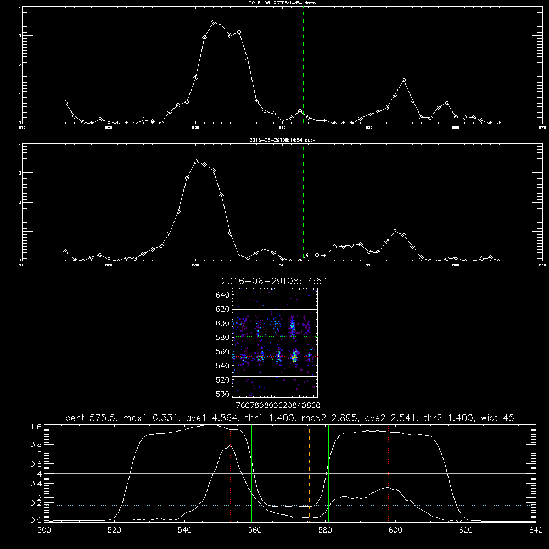Click the green vertical line near 525

click(x=133, y=473)
